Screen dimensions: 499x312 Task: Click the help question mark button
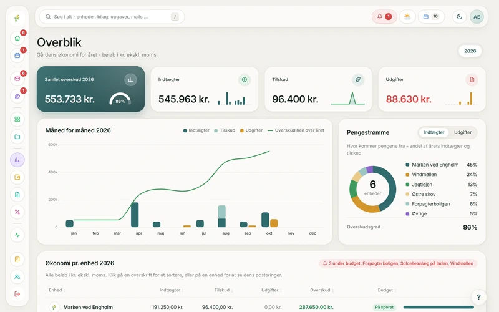coord(478,297)
